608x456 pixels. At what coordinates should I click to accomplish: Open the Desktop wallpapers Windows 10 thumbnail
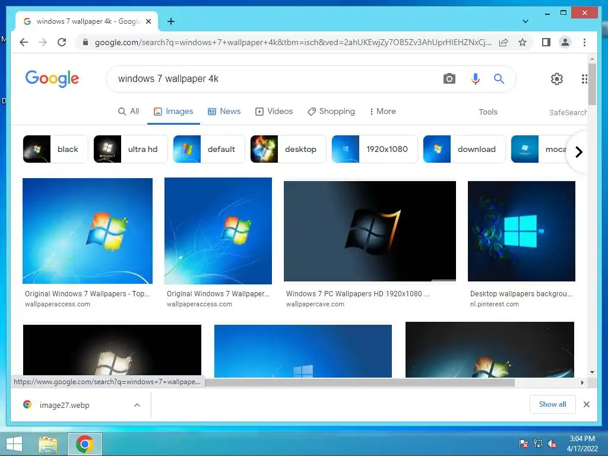point(521,231)
